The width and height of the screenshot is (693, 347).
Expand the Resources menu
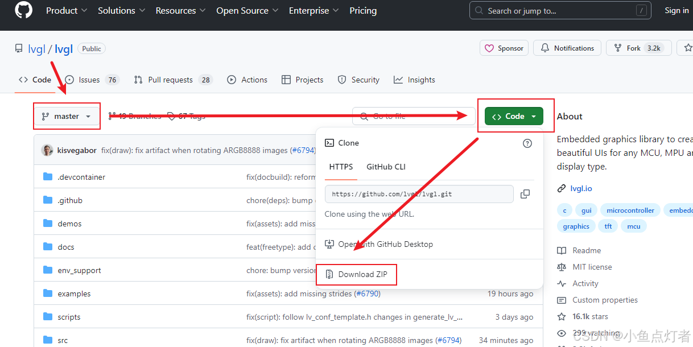(181, 11)
